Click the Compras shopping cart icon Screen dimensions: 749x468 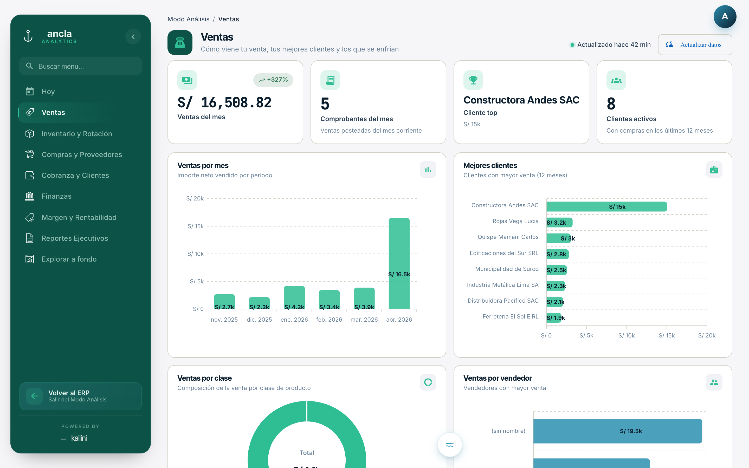30,154
